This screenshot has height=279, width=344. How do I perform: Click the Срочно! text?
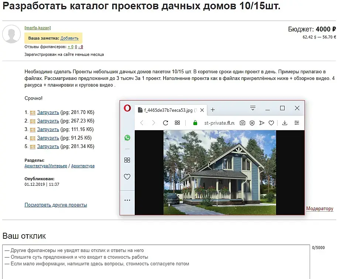[34, 98]
